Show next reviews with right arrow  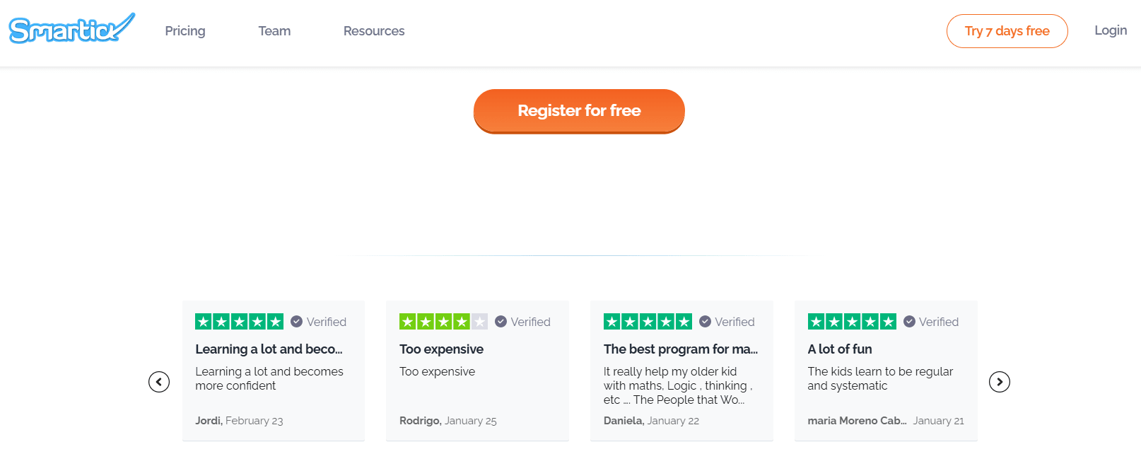[x=999, y=382]
